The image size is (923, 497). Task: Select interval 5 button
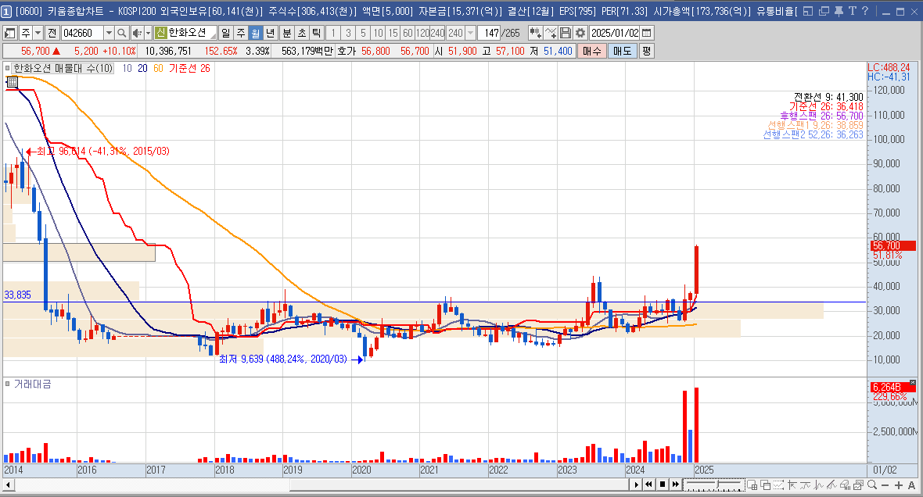(x=363, y=33)
